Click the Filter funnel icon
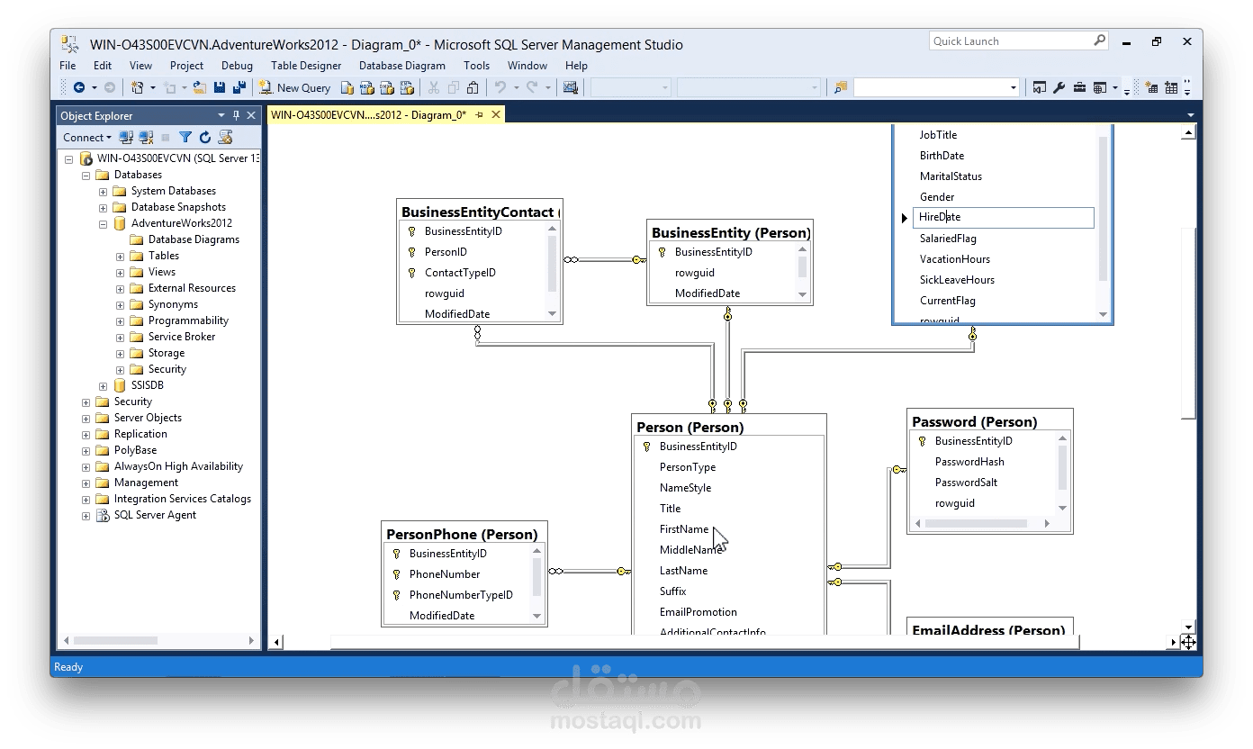 tap(185, 137)
